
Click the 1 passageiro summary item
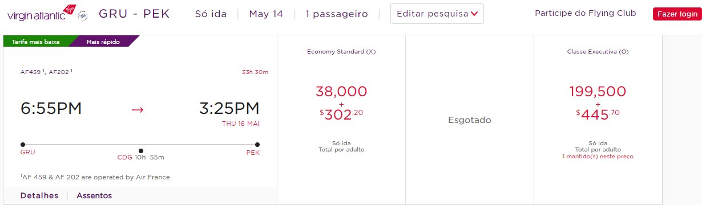coord(337,14)
